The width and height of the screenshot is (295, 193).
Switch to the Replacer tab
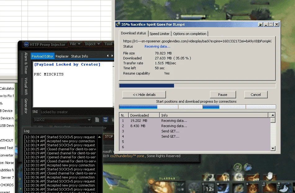point(62,56)
